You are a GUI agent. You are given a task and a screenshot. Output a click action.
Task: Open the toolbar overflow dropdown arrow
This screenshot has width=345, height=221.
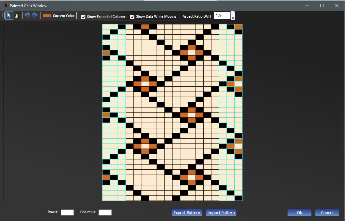pos(233,18)
